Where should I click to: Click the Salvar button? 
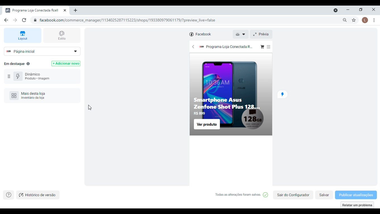pyautogui.click(x=324, y=195)
